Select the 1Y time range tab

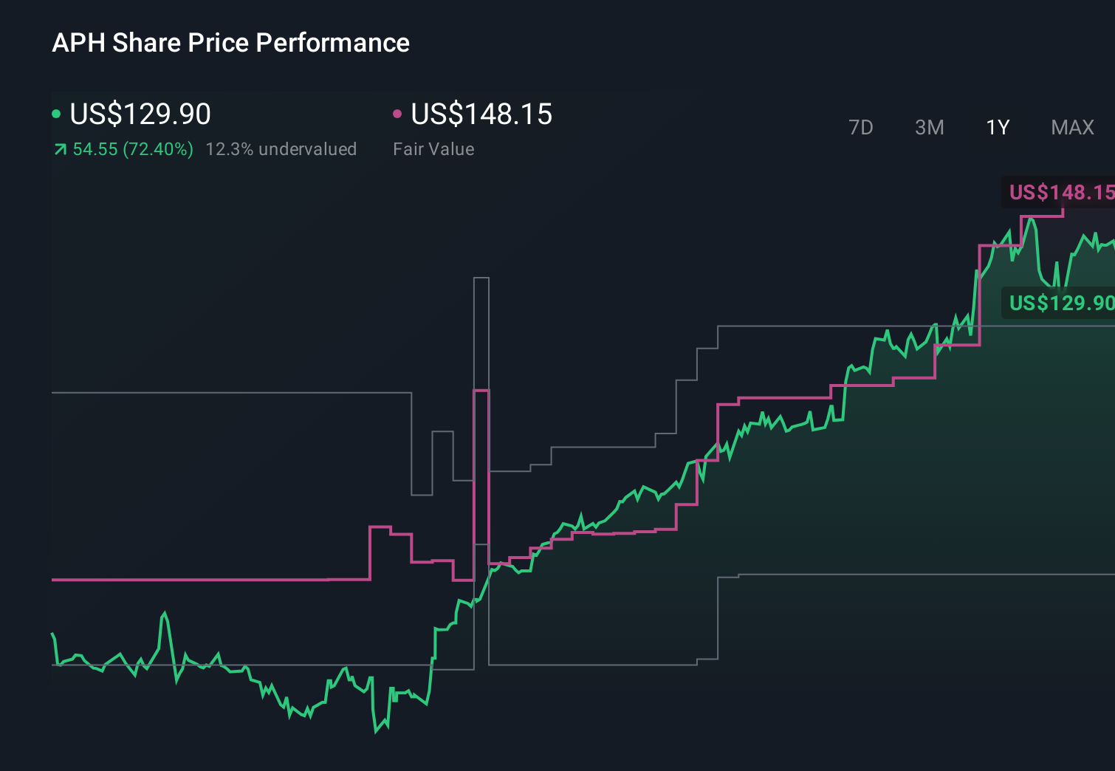tap(998, 128)
